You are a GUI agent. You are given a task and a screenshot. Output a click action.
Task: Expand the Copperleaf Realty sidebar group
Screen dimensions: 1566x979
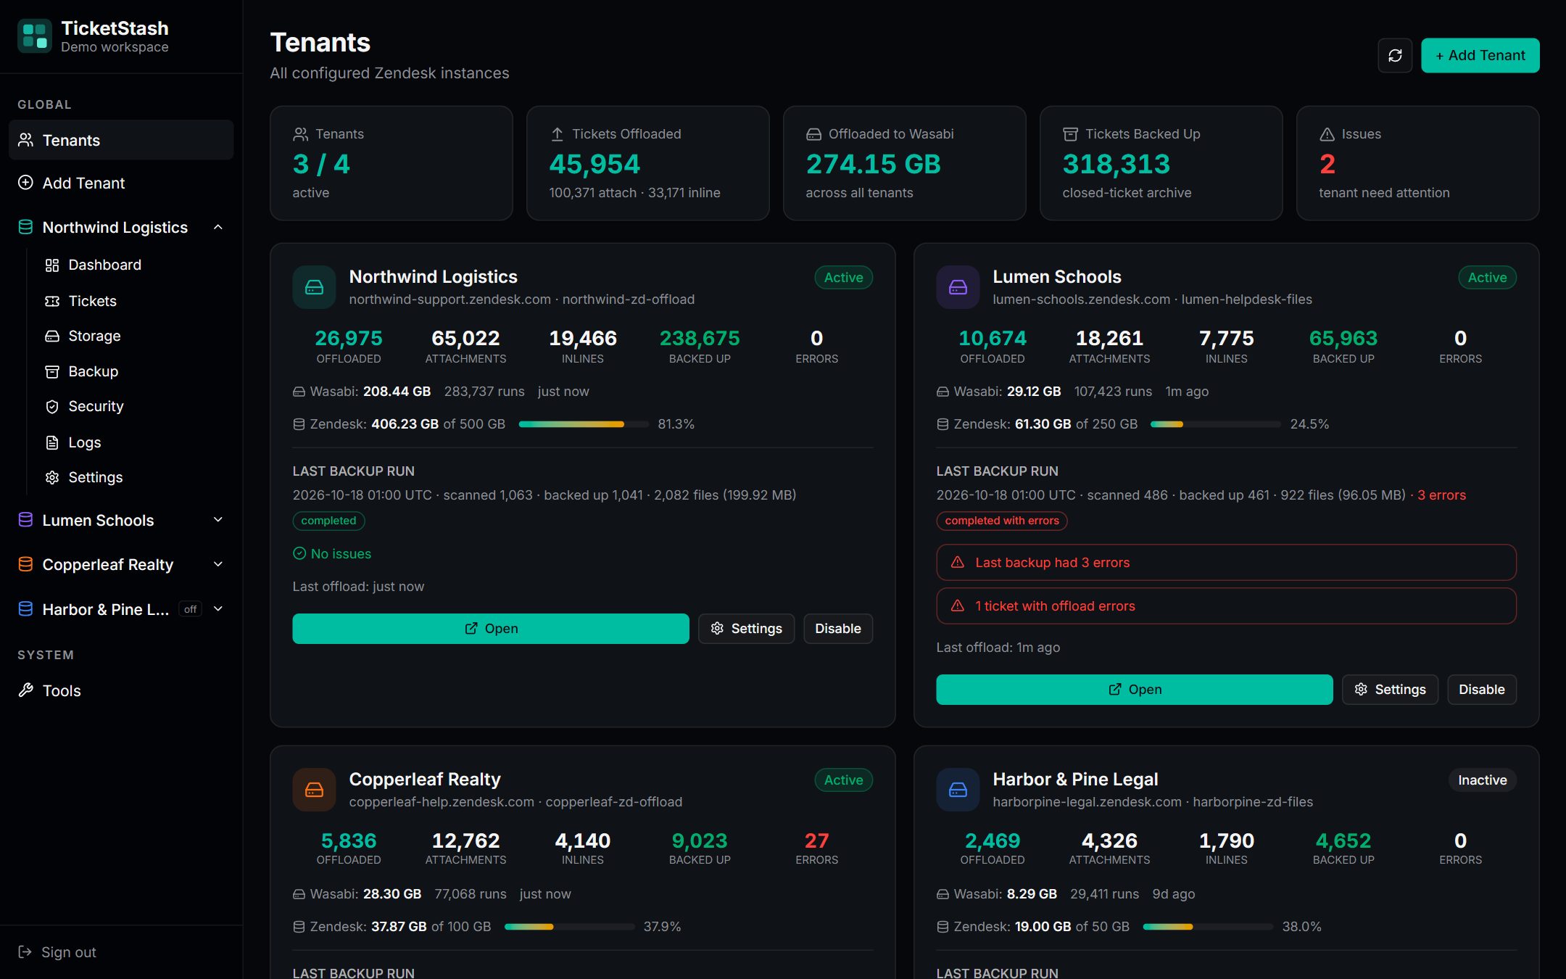218,564
